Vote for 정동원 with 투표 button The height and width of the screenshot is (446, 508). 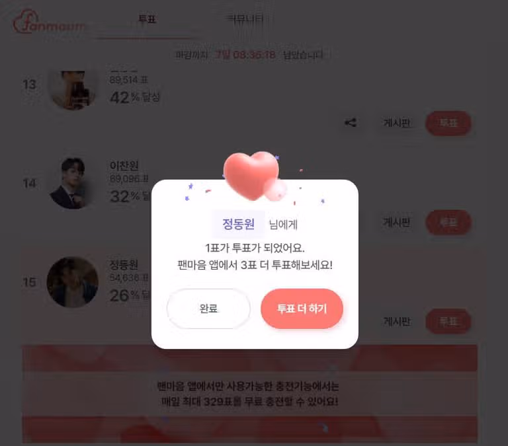[x=448, y=321]
